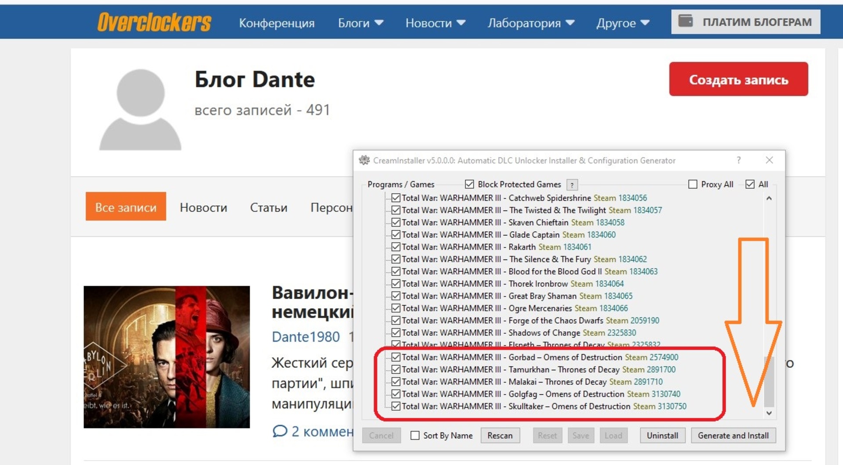The width and height of the screenshot is (843, 465).
Task: Uncheck the Catchweb Spidershrine DLC
Action: point(396,198)
